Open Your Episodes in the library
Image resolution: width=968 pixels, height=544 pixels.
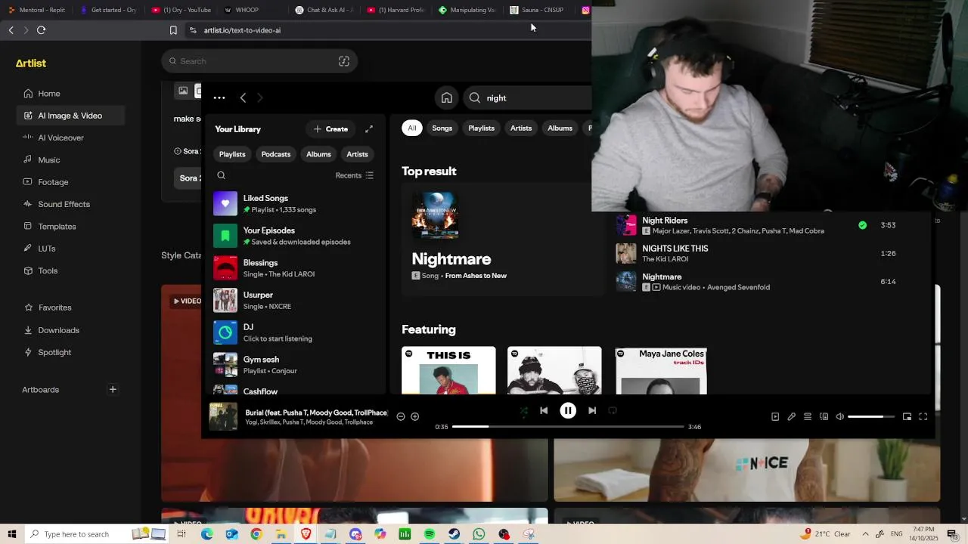[295, 236]
